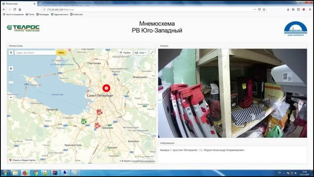The height and width of the screenshot is (177, 314).
Task: Zoom out the map with minus button
Action: pos(11,98)
